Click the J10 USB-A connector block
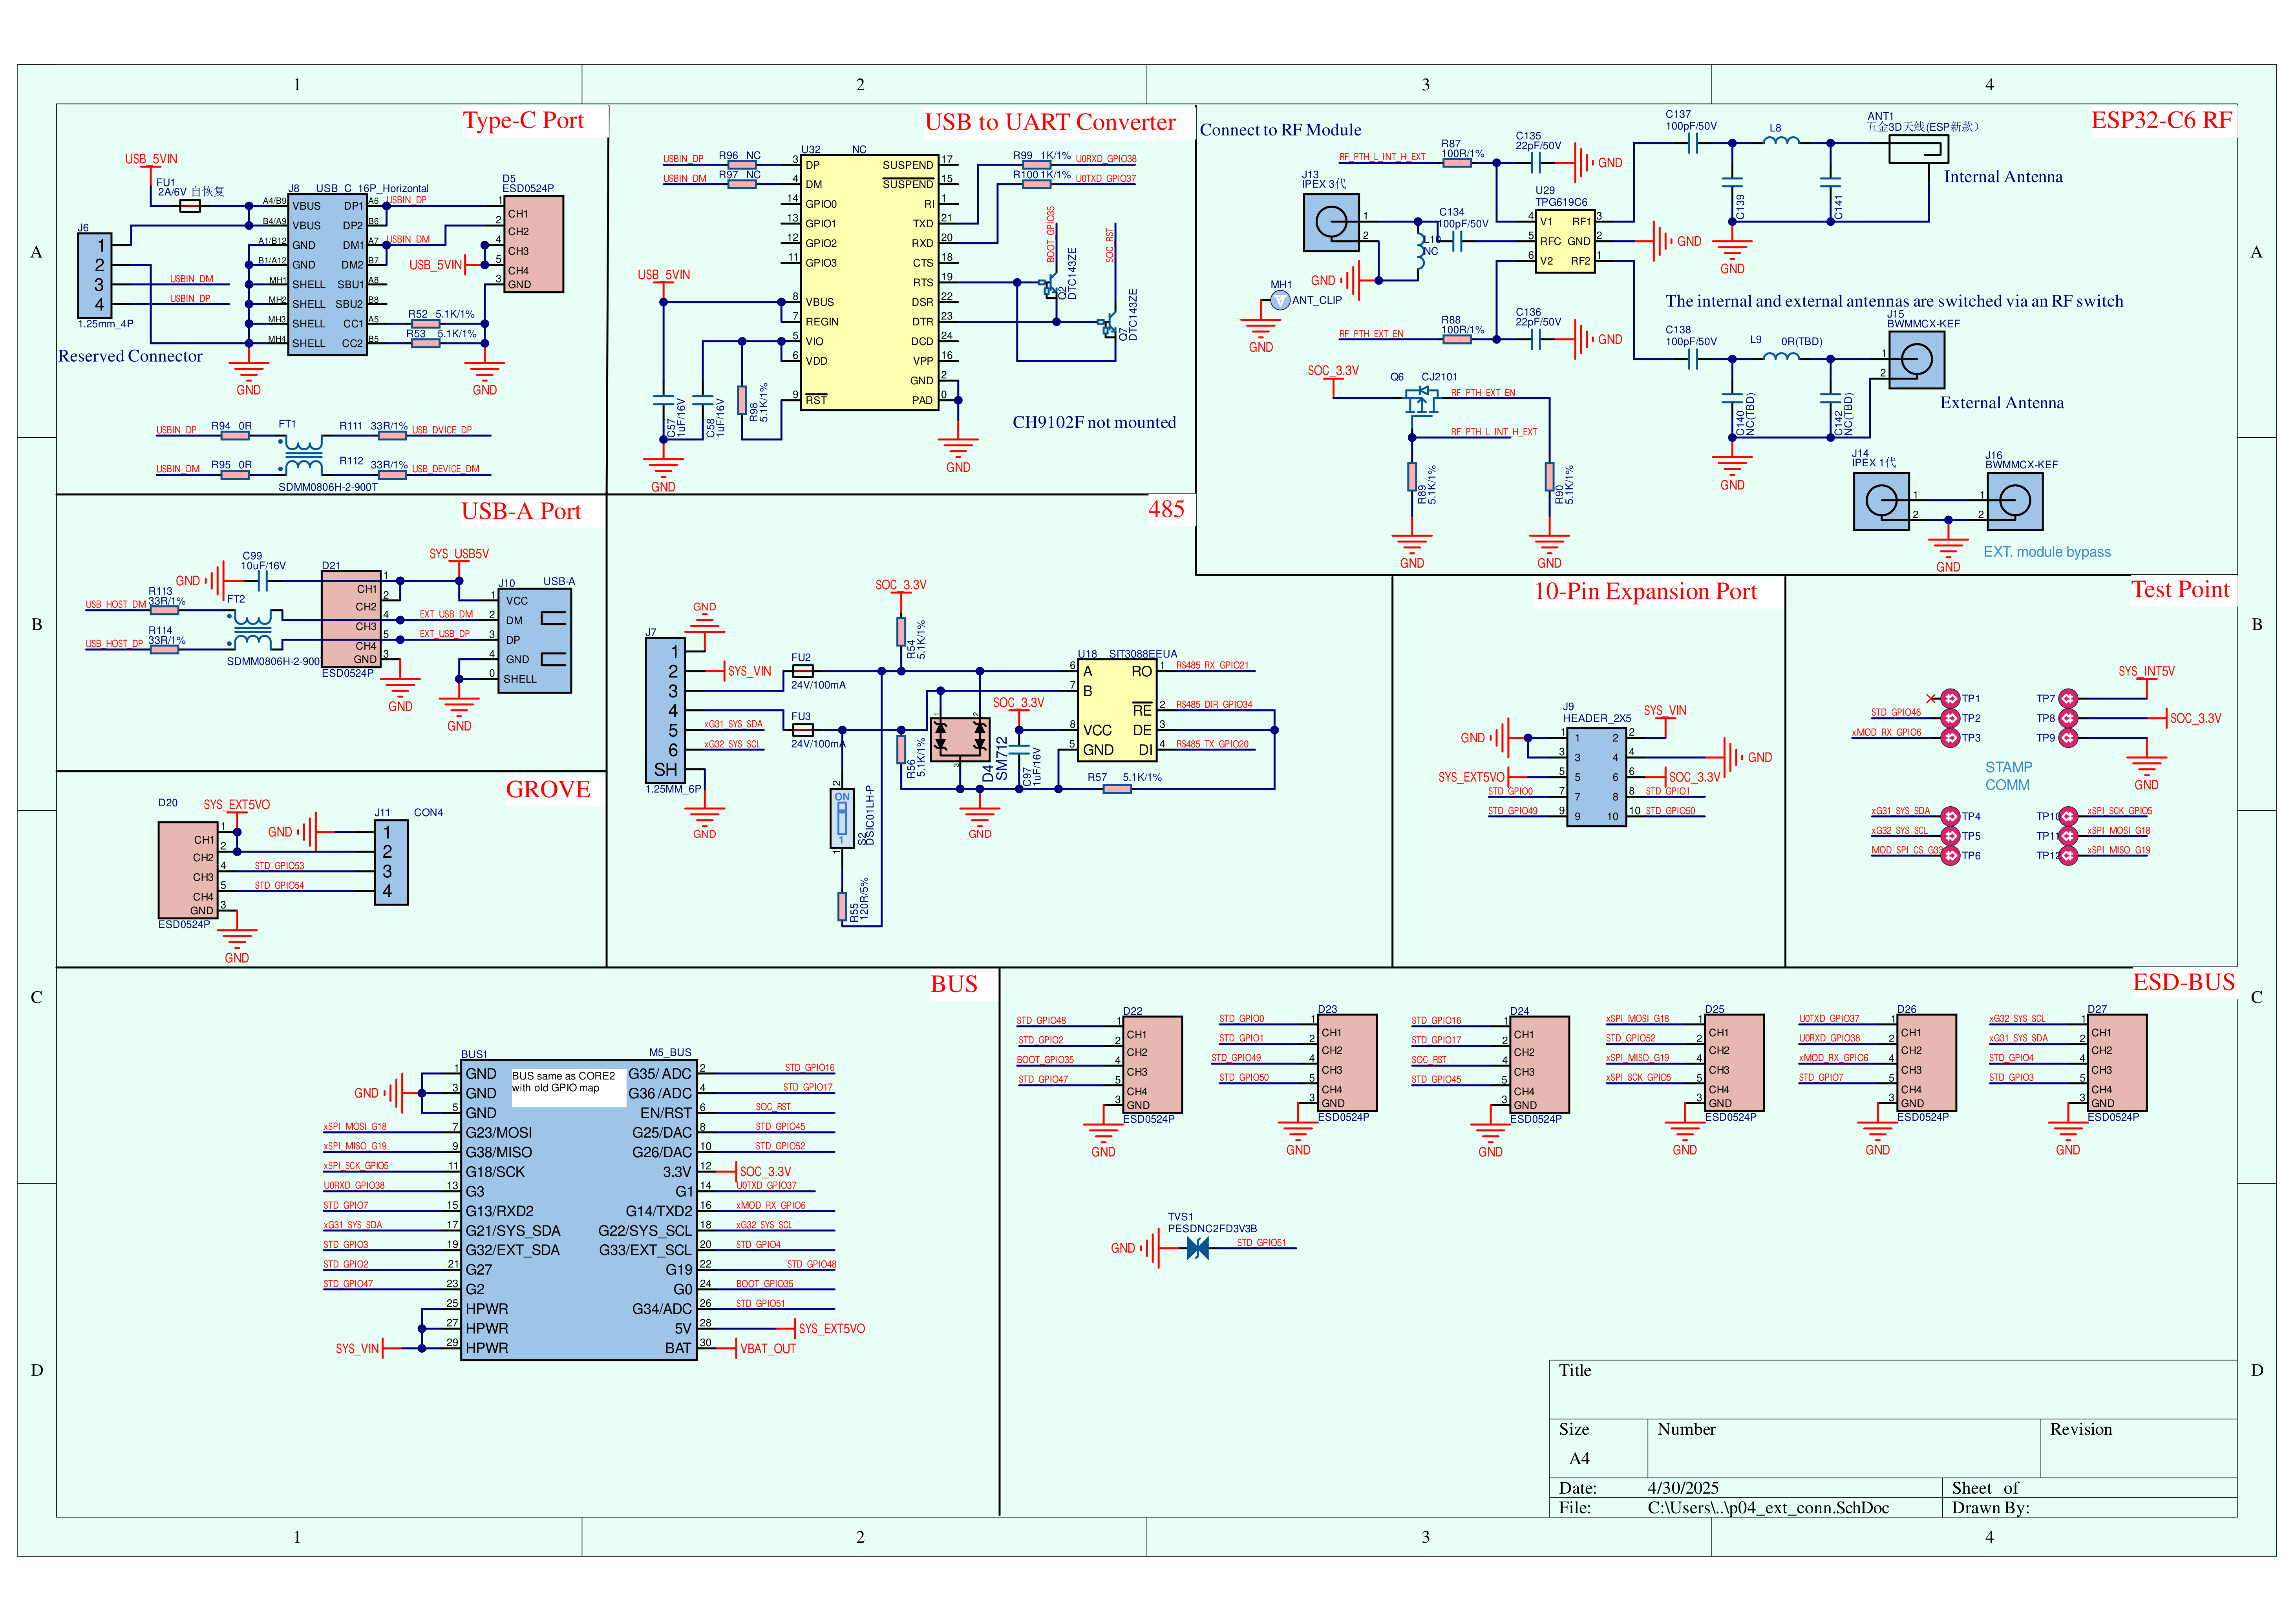The image size is (2296, 1622). [x=535, y=640]
